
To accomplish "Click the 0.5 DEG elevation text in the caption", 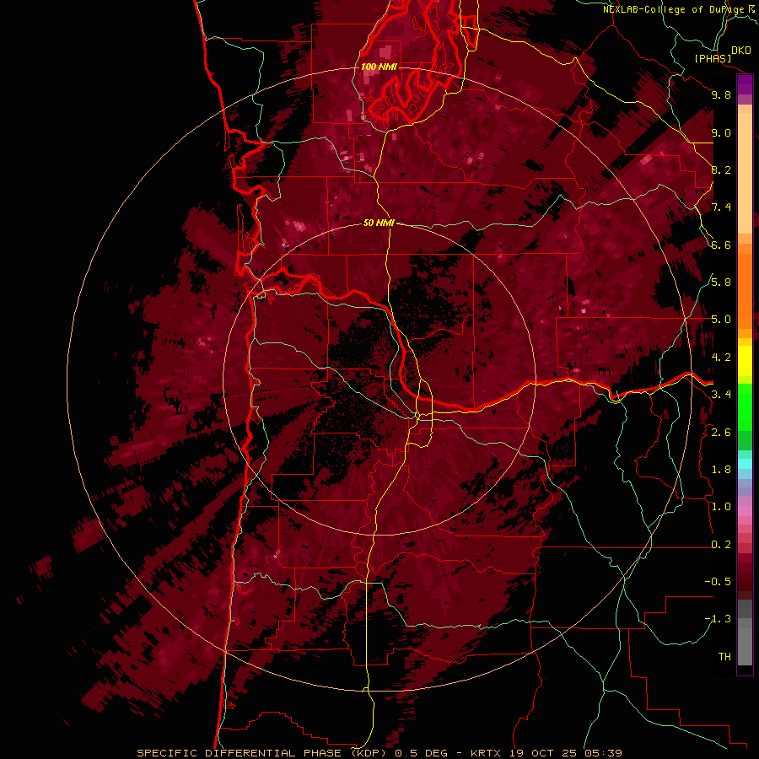I will pos(421,753).
